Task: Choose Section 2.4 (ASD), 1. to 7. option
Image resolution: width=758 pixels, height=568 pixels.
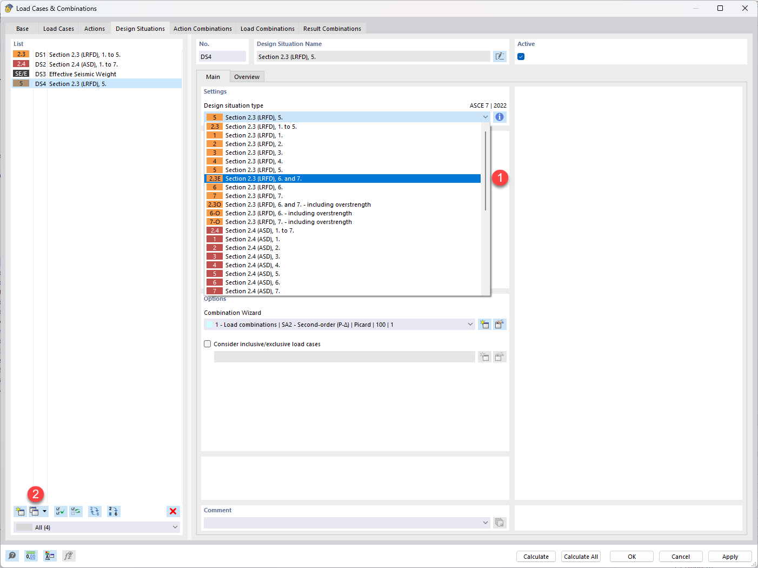Action: tap(343, 230)
